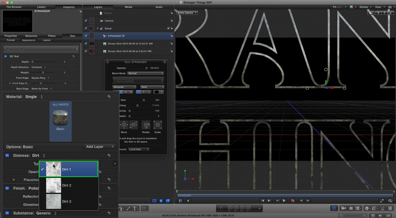Viewport: 396px width, 218px height.
Task: Hide the Screen Shot 2.03.01 PM layer
Action: click(x=86, y=51)
